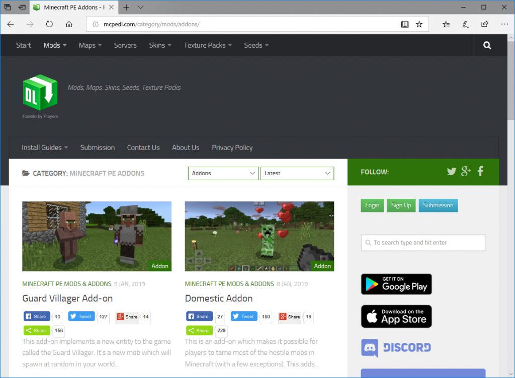This screenshot has width=515, height=378.
Task: Click the blue Submission button
Action: [438, 205]
